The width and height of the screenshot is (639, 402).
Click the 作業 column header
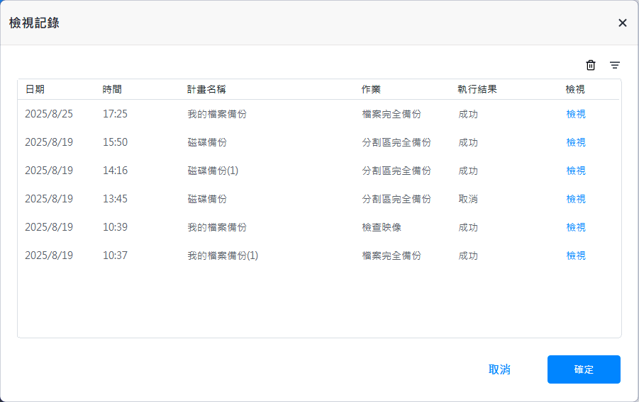(x=371, y=89)
